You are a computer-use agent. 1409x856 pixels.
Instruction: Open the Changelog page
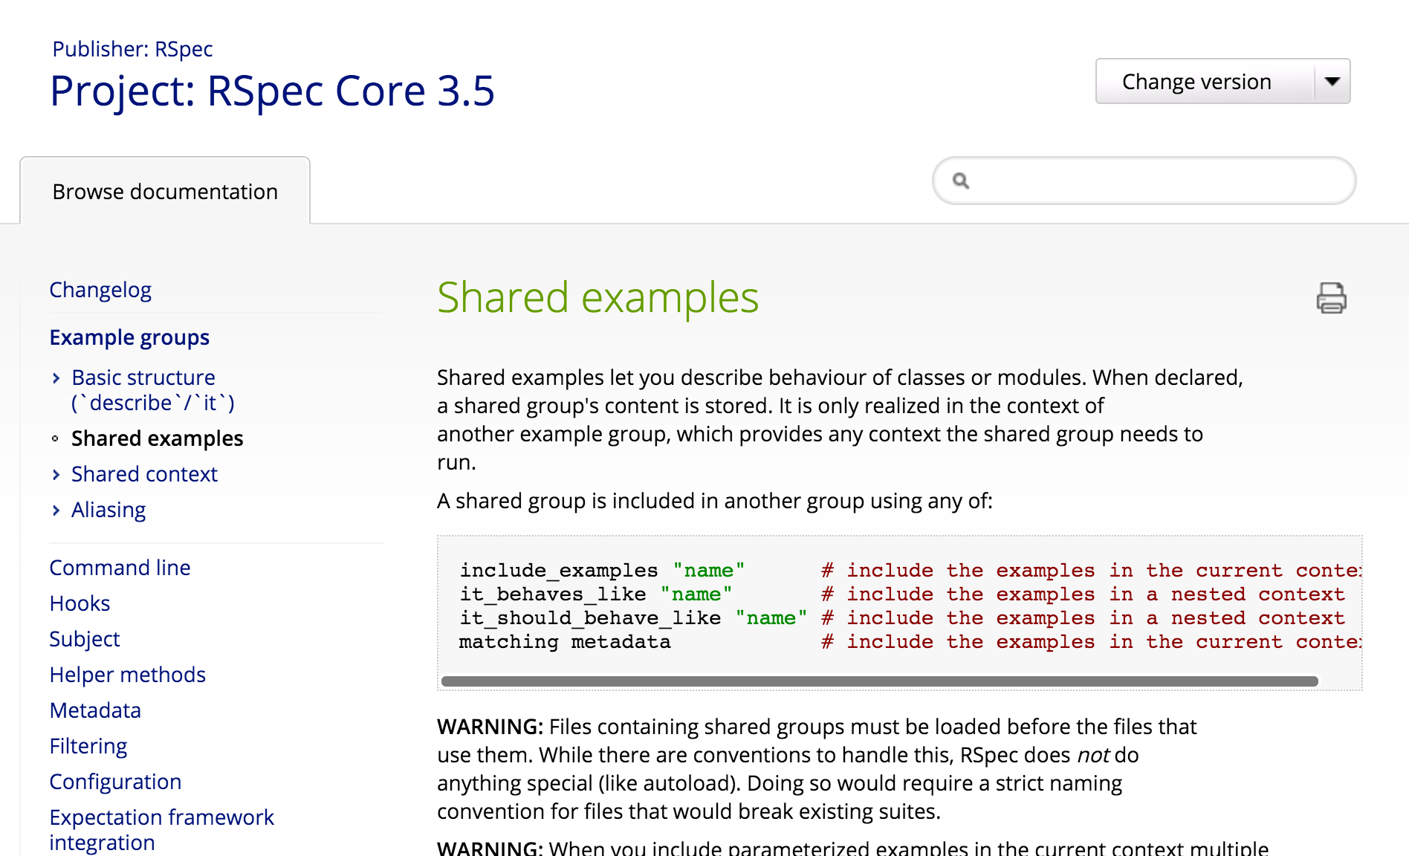(x=100, y=290)
